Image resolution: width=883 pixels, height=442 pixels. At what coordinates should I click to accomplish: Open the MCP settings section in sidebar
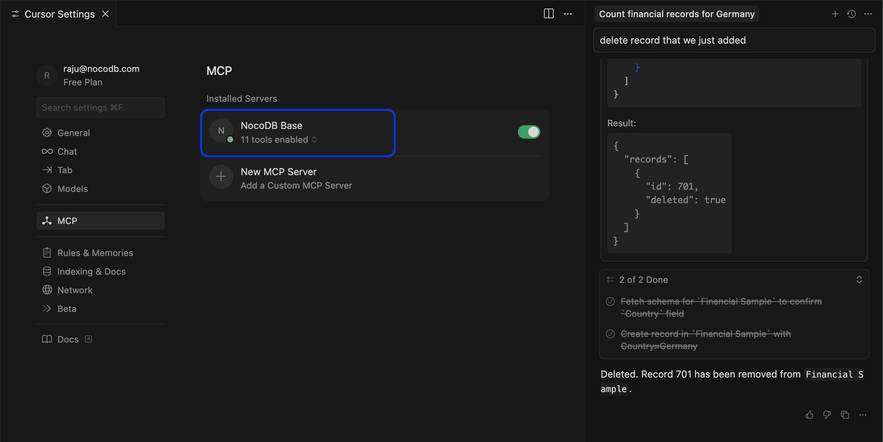coord(67,220)
